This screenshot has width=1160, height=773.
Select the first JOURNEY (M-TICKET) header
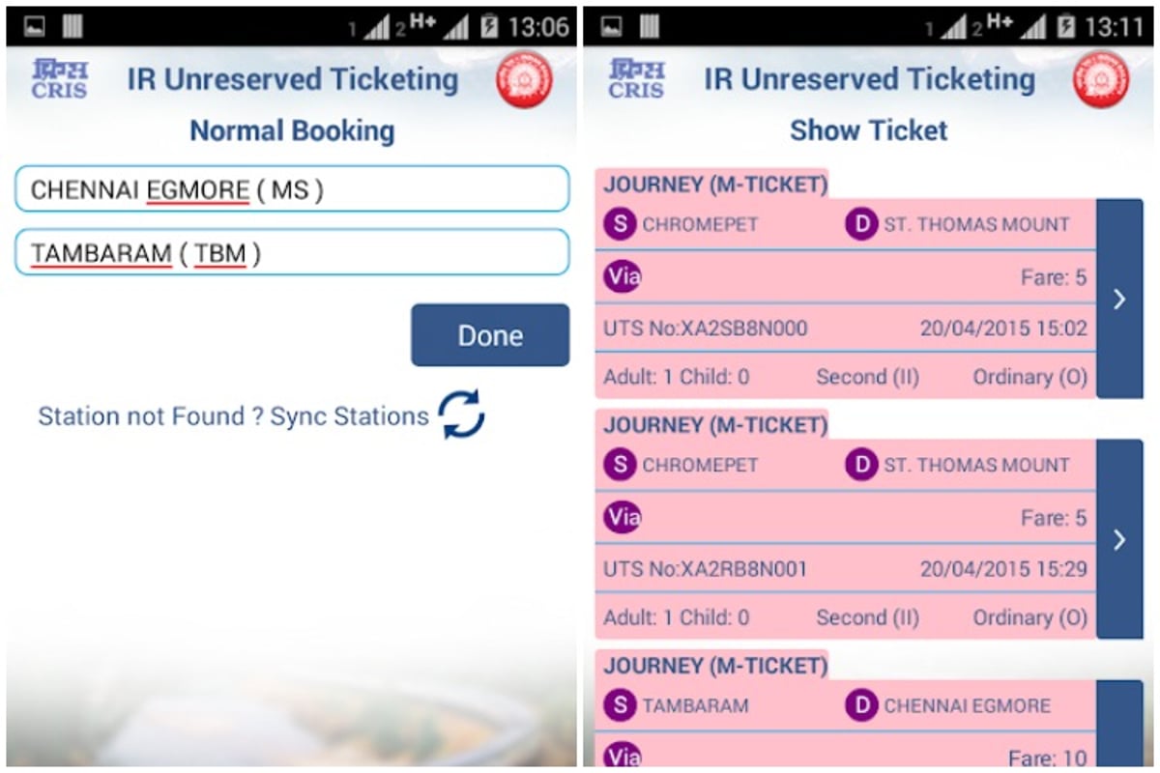pos(715,184)
